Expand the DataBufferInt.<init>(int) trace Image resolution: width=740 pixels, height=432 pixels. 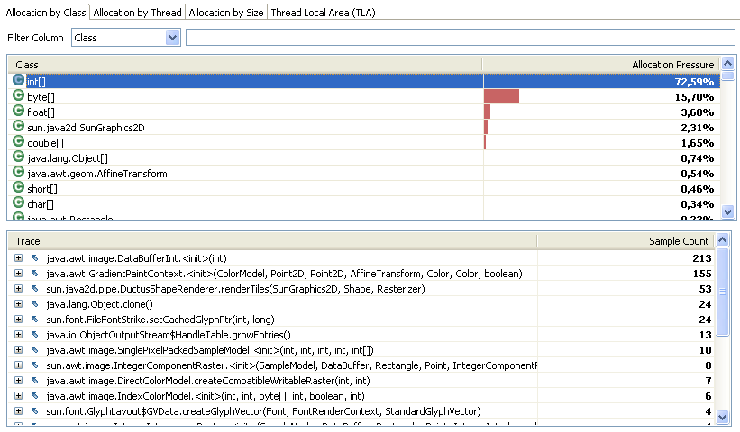(18, 257)
